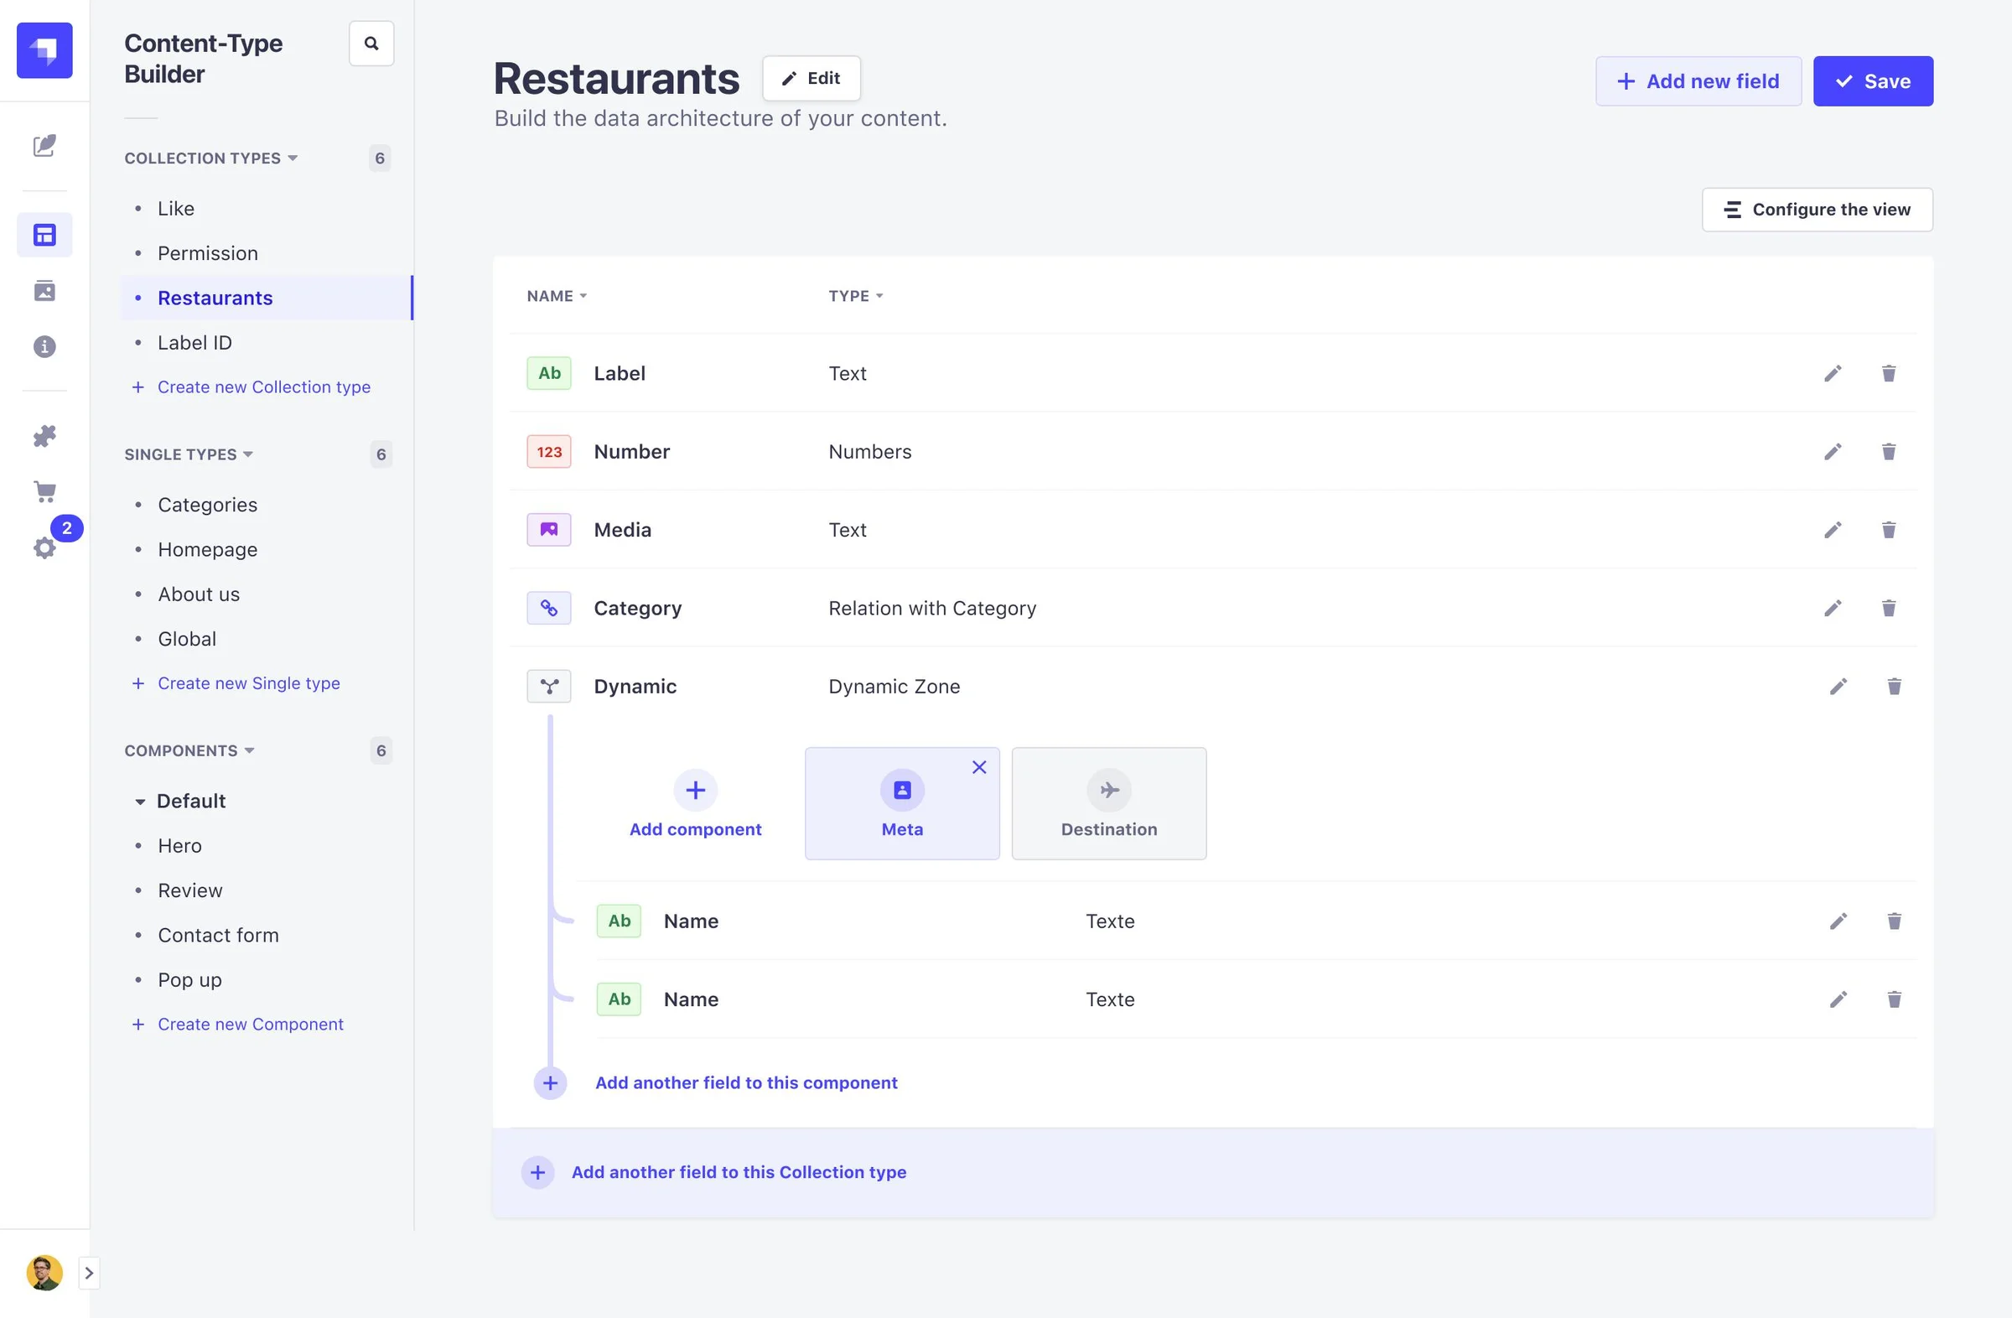The height and width of the screenshot is (1318, 2012).
Task: Edit the Number field
Action: pyautogui.click(x=1832, y=451)
